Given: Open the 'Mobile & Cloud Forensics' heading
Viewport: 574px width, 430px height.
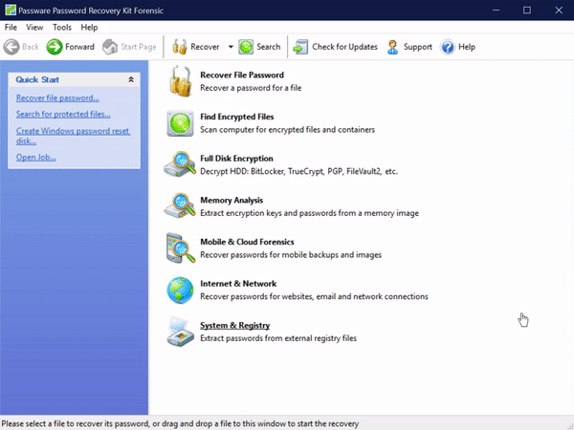Looking at the screenshot, I should tap(247, 242).
